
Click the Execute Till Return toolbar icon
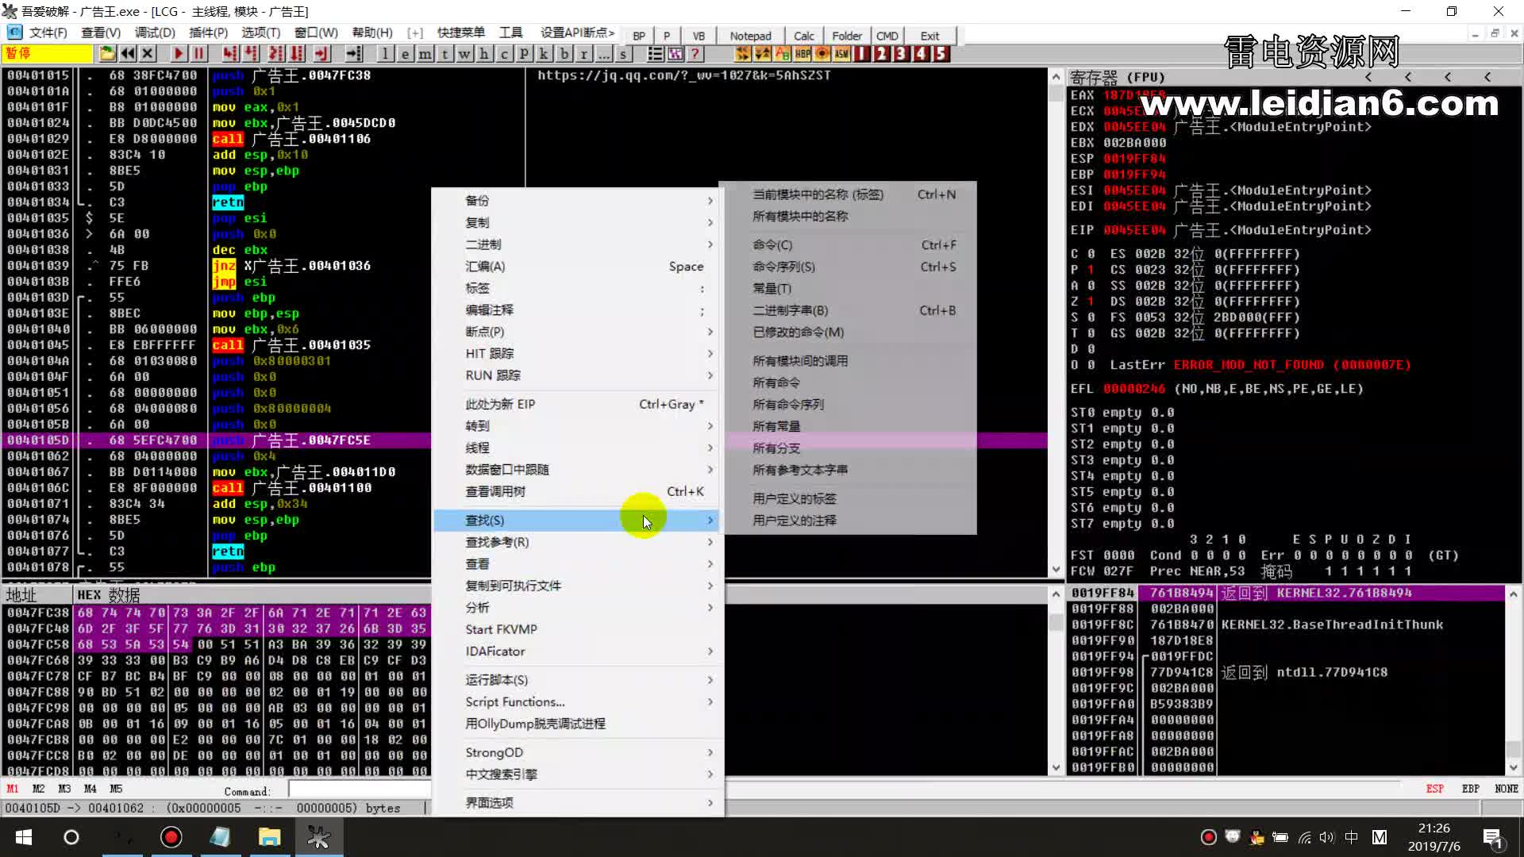pos(321,53)
